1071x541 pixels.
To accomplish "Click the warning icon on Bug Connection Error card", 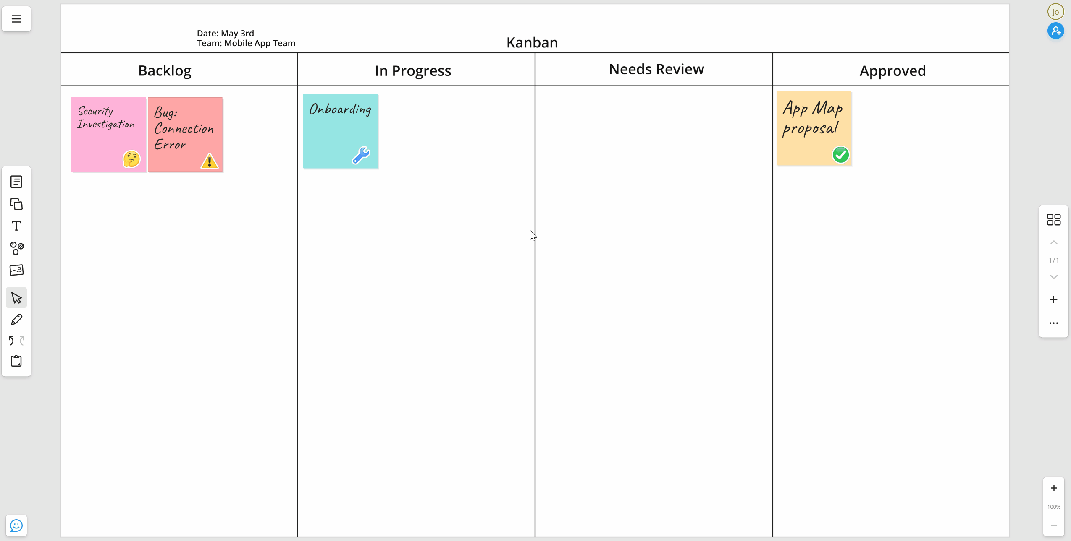I will click(209, 162).
